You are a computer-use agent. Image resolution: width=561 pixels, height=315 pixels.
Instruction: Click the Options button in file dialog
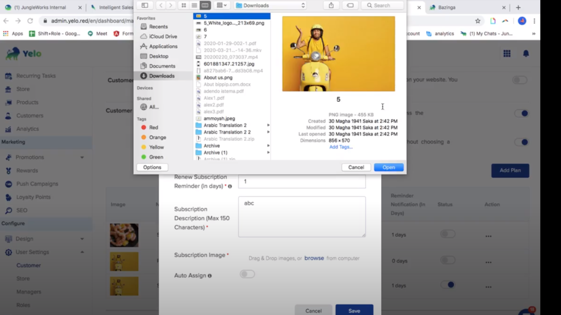(x=152, y=167)
